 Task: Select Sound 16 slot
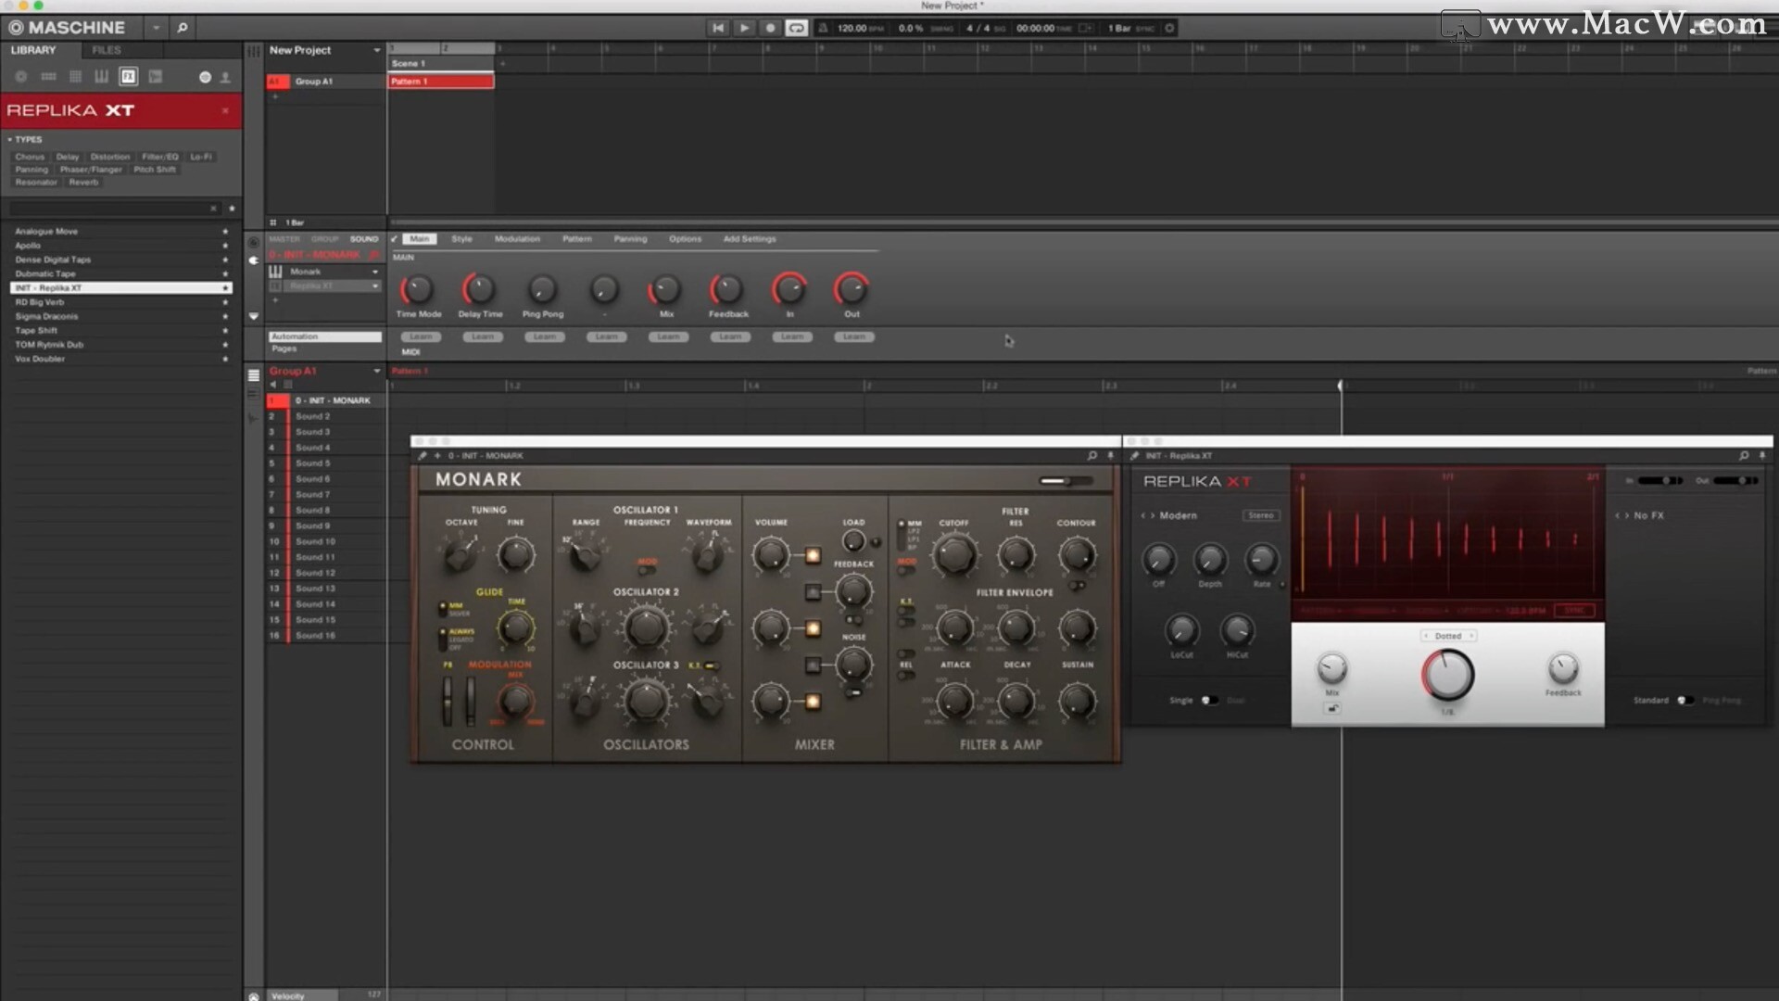tap(325, 636)
